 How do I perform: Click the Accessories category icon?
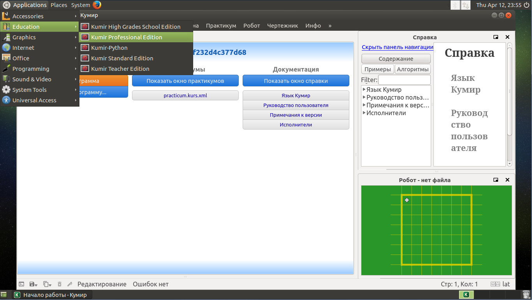coord(6,16)
